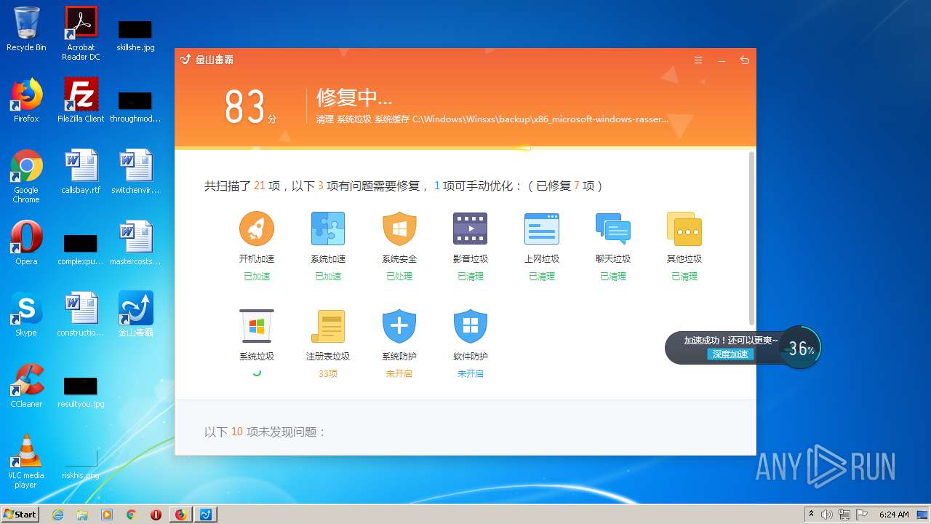Click the 33项 text under 注册表垃圾
Screen dimensions: 931x524
328,373
